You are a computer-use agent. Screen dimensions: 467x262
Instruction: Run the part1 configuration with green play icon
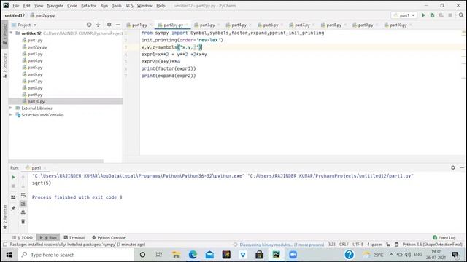(423, 15)
